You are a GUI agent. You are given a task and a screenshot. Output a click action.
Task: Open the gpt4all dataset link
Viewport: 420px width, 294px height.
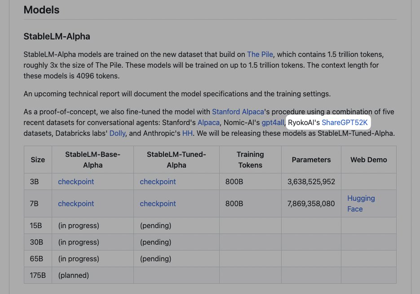pos(273,123)
